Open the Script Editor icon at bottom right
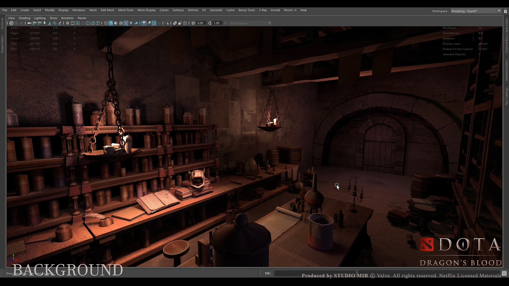 click(x=504, y=273)
